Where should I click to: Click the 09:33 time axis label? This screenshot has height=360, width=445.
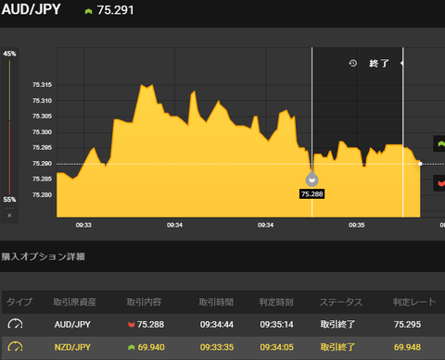(83, 225)
